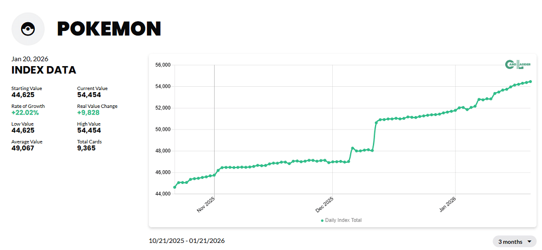The image size is (542, 250).
Task: Select the first data point on the chart
Action: click(175, 187)
